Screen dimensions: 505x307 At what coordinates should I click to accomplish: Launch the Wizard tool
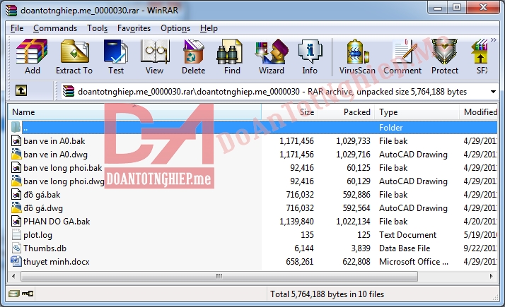272,56
